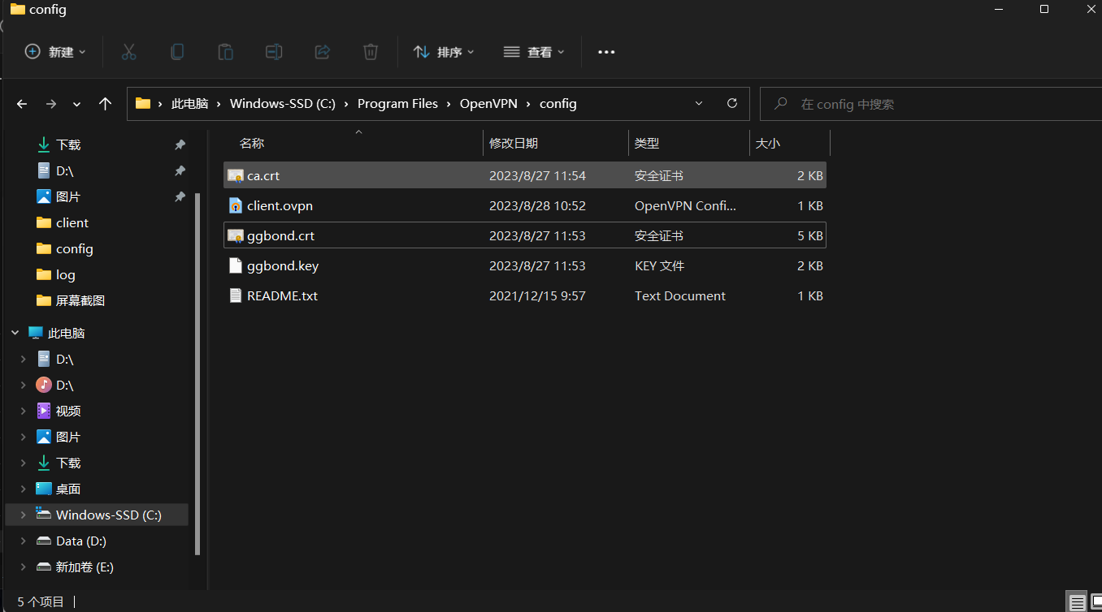This screenshot has width=1102, height=612.
Task: Click the 5 KB size cell
Action: click(x=810, y=236)
